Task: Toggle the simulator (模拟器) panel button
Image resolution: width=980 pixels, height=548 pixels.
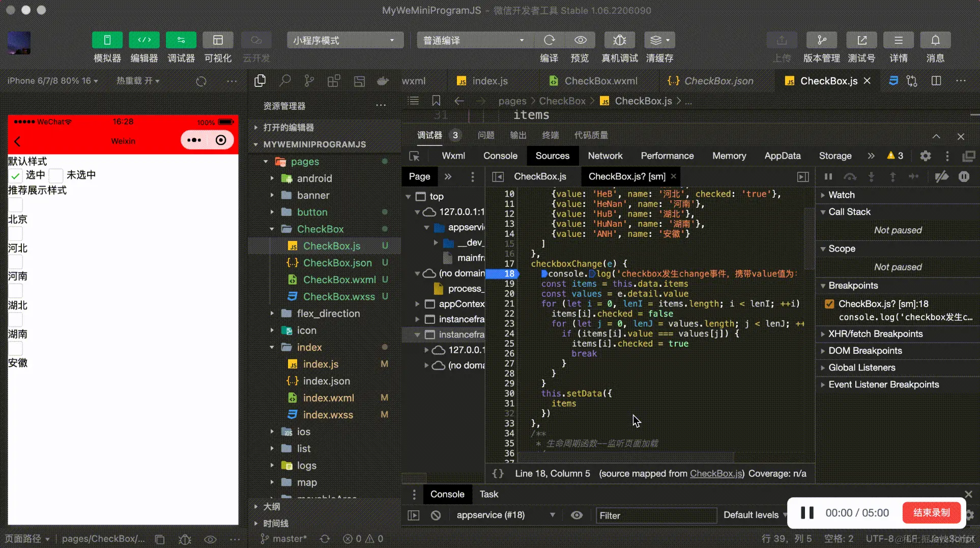Action: click(107, 40)
